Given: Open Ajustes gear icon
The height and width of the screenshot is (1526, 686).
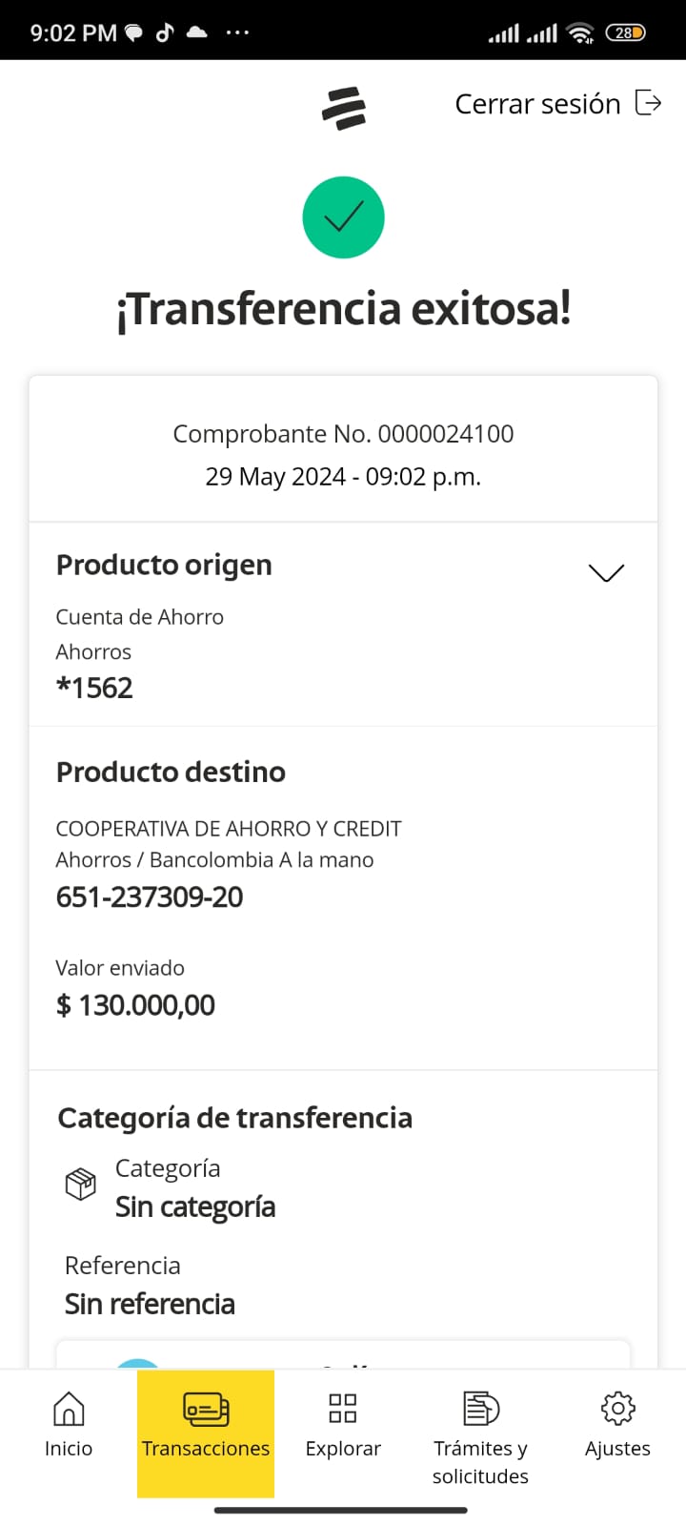Looking at the screenshot, I should point(617,1409).
